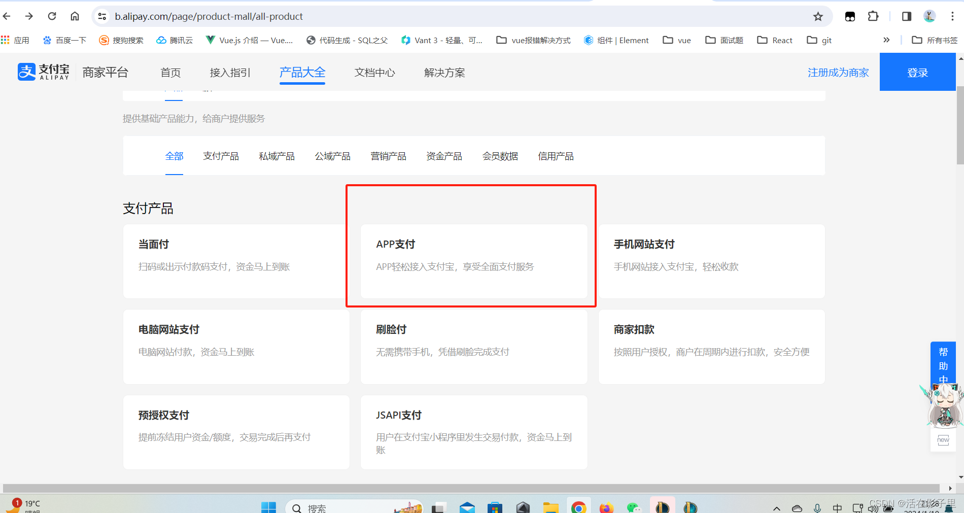
Task: Select the 资金产品 category tab
Action: pos(444,156)
